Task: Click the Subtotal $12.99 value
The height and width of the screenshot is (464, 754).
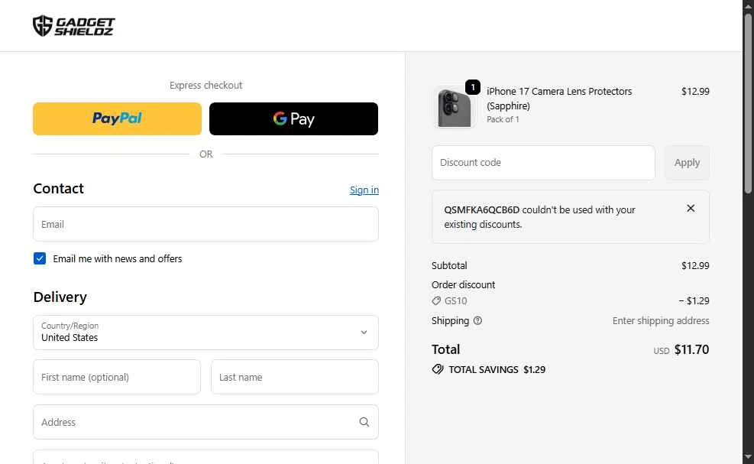Action: (695, 266)
